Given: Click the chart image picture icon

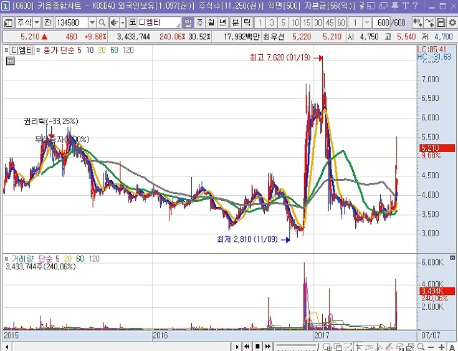Looking at the screenshot, I should 410,347.
